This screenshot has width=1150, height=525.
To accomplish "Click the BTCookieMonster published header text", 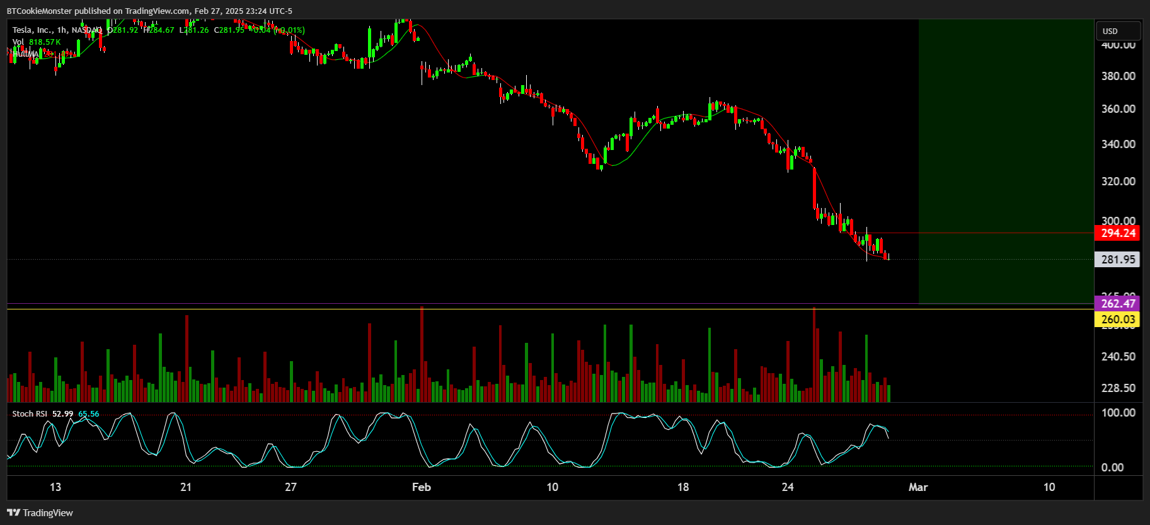I will tap(149, 11).
